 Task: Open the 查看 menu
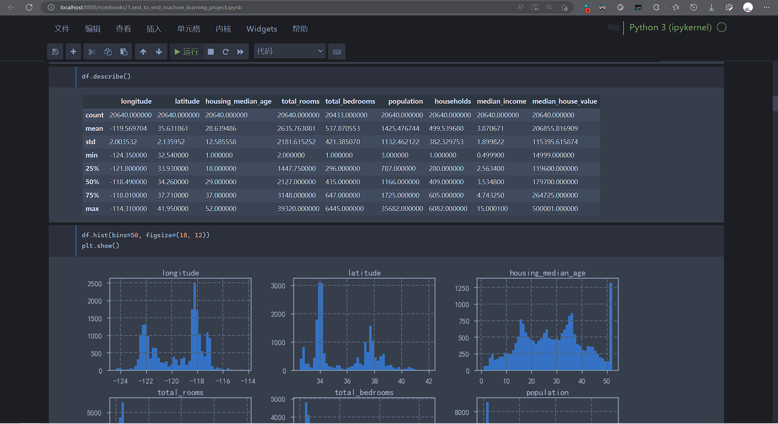tap(123, 29)
